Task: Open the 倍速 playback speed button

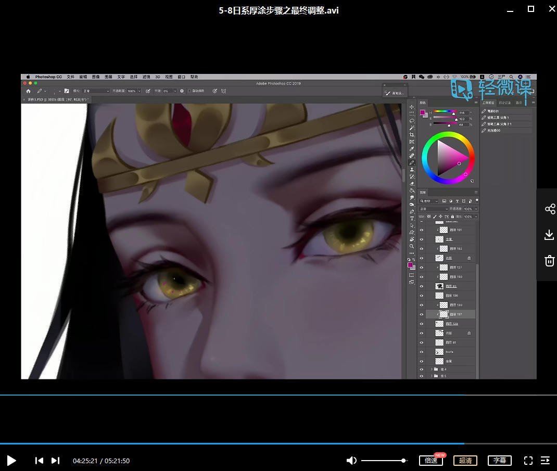Action: click(431, 461)
